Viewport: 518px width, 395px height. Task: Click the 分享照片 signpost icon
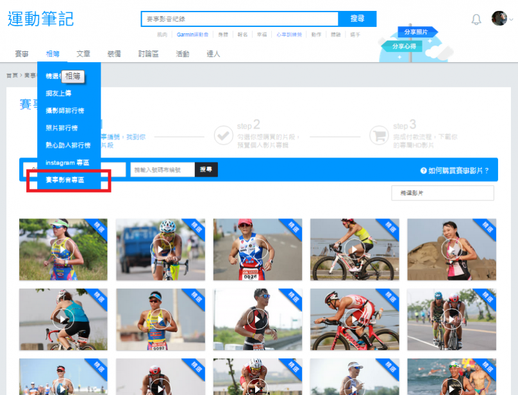click(x=417, y=32)
